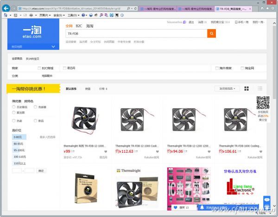Check the B2C商城 checkbox
Screen dimensions: 278x217
(x=39, y=68)
